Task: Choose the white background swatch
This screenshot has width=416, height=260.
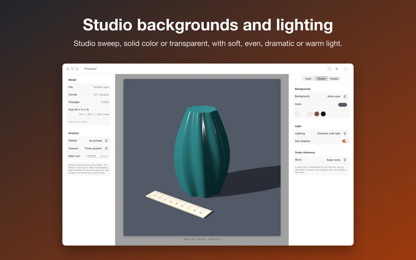Action: [x=304, y=114]
